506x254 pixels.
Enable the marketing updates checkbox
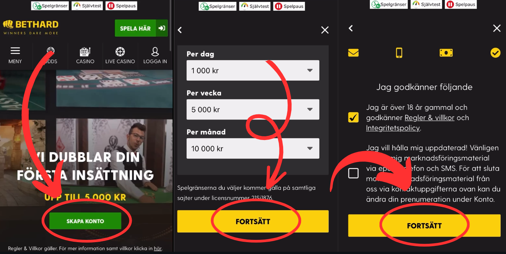click(x=353, y=173)
